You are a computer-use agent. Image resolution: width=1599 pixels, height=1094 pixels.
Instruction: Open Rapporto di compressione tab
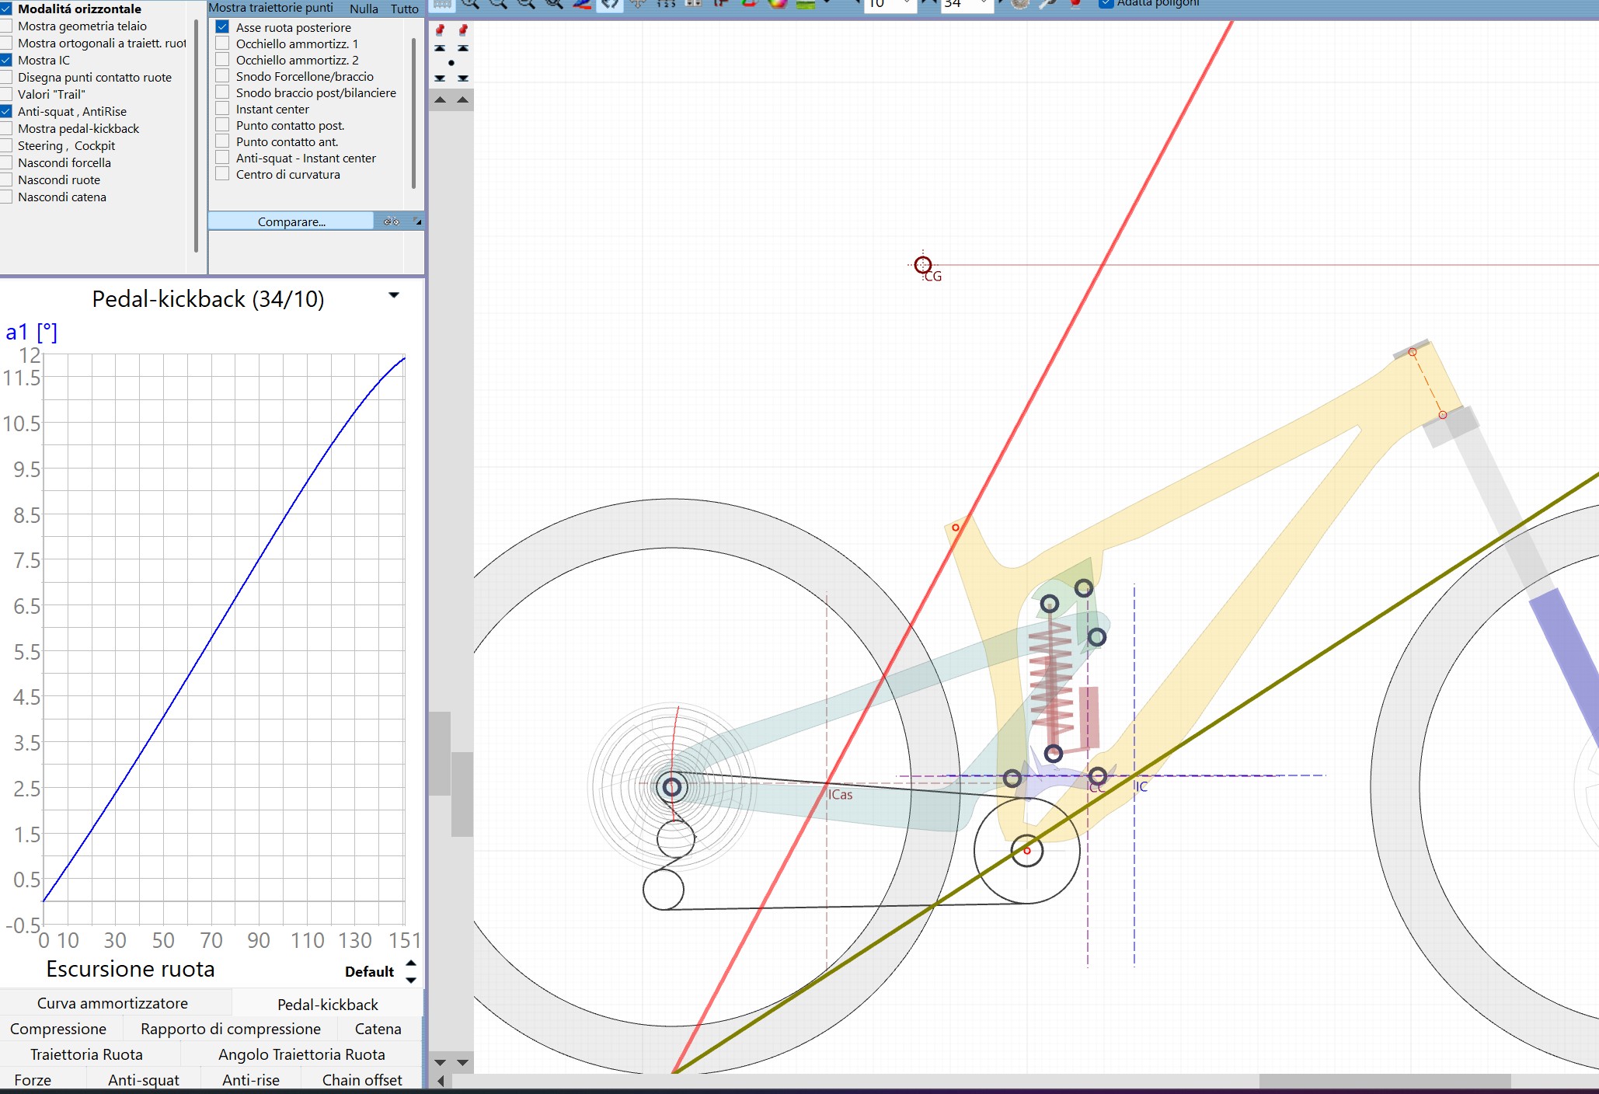231,1029
